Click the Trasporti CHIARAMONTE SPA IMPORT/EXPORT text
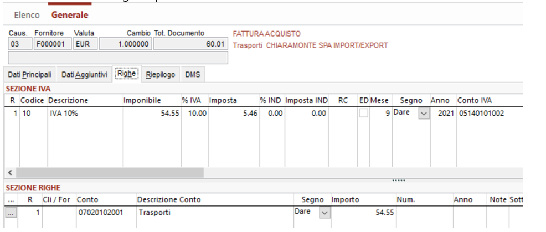The height and width of the screenshot is (232, 546). [310, 45]
